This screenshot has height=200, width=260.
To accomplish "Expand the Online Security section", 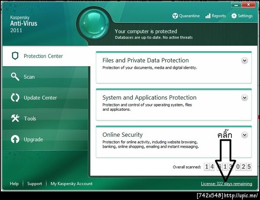I will (244, 135).
